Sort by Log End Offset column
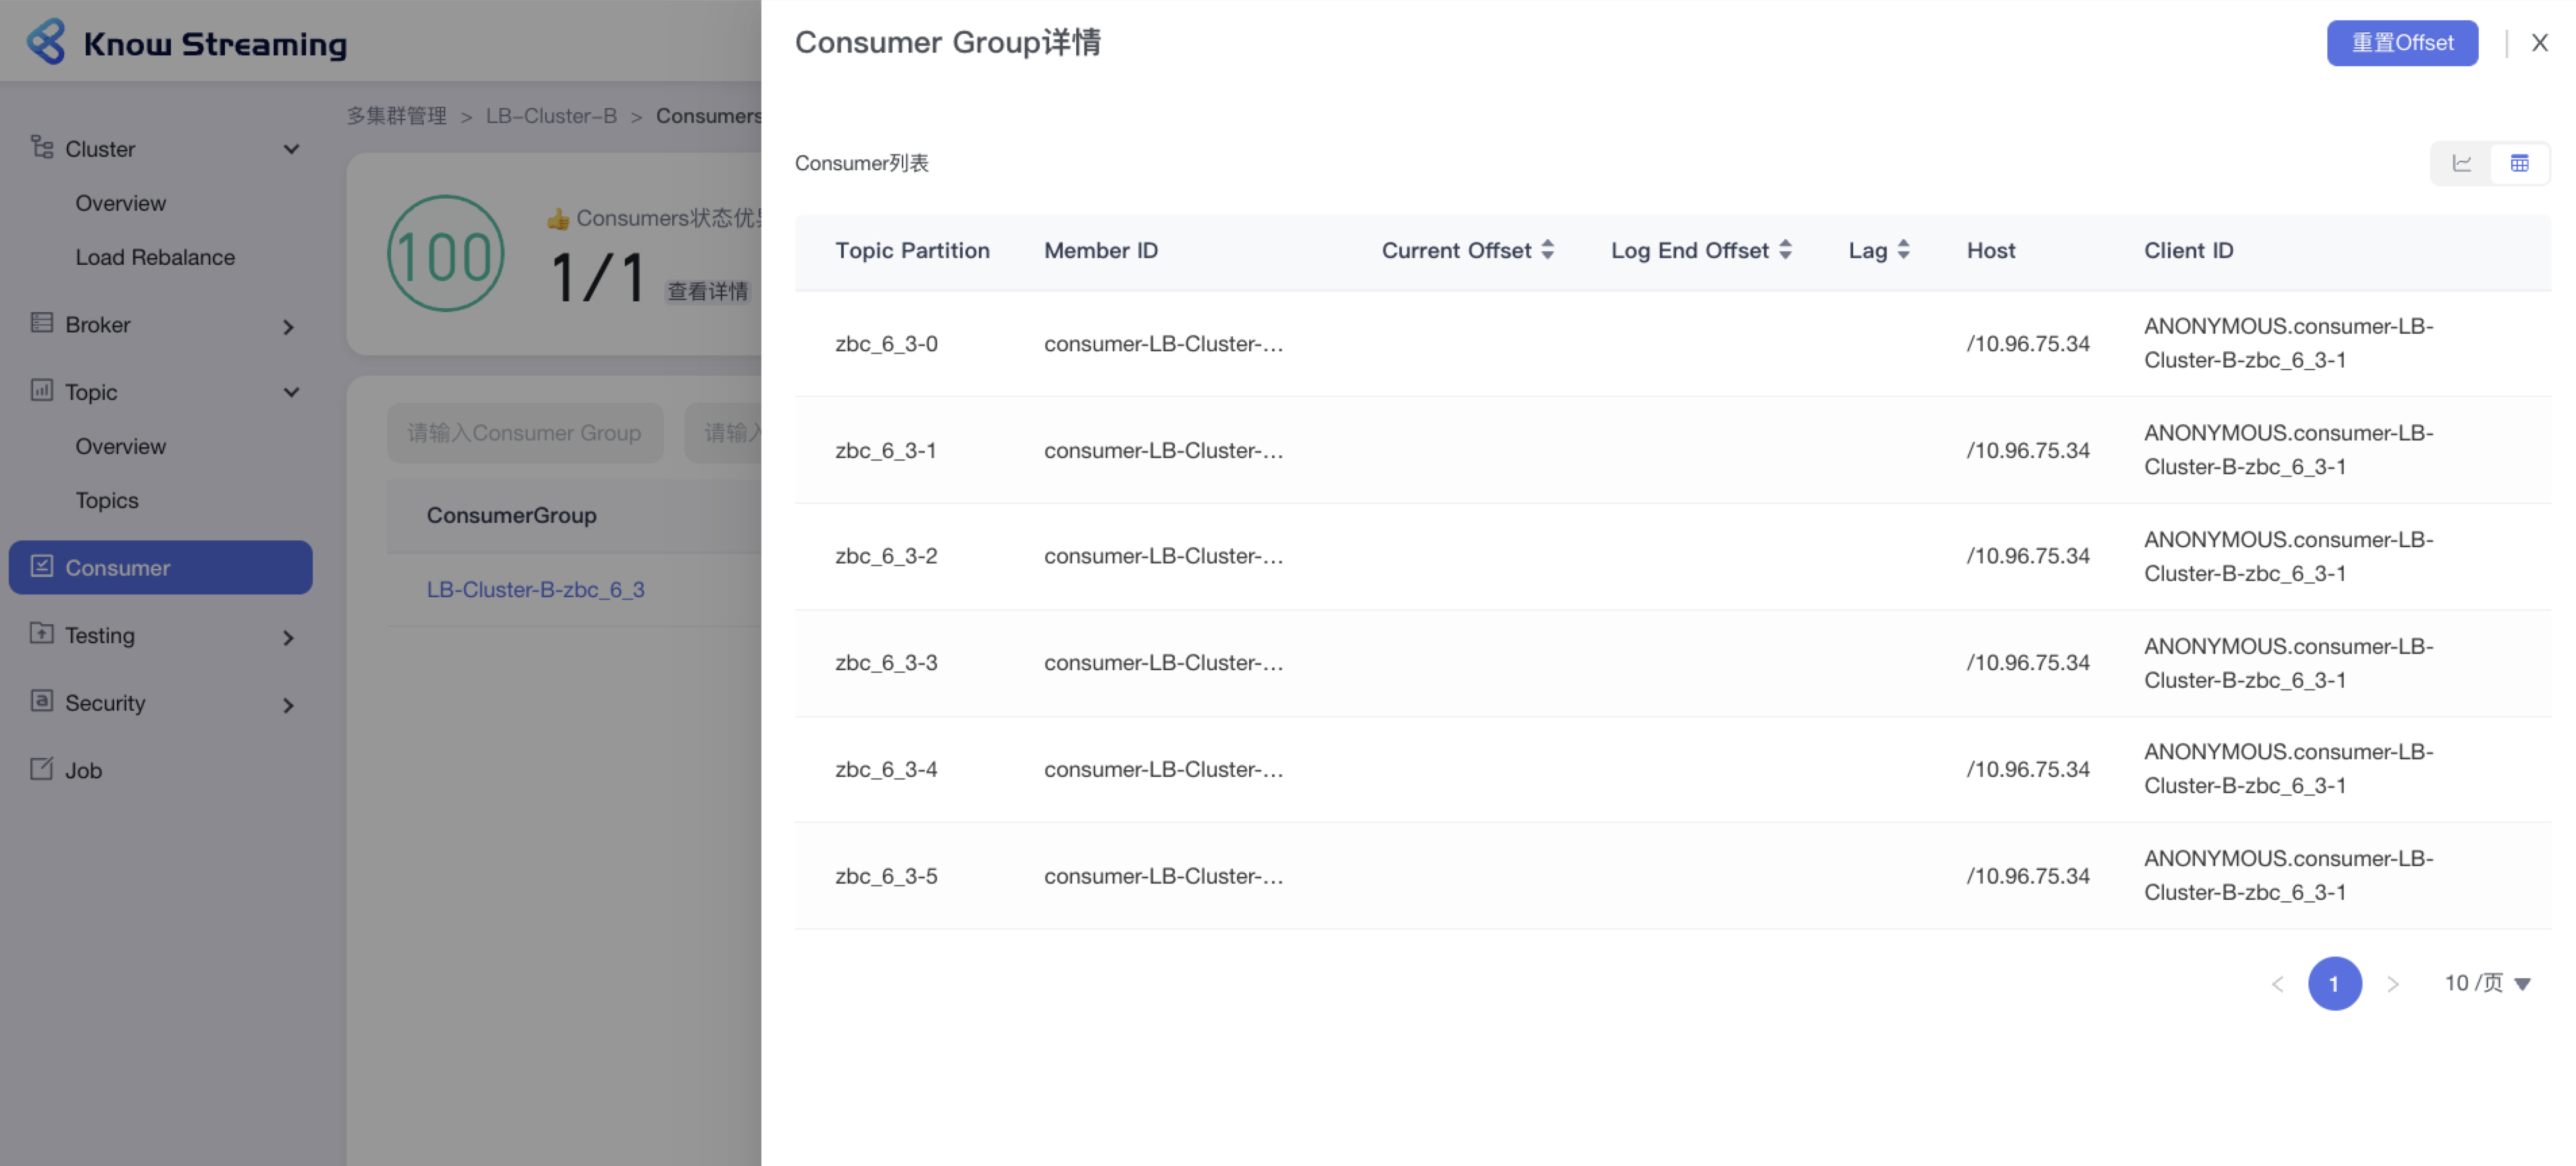 1785,250
